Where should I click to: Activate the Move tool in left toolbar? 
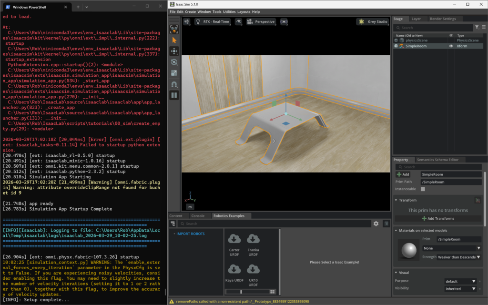pos(174,51)
